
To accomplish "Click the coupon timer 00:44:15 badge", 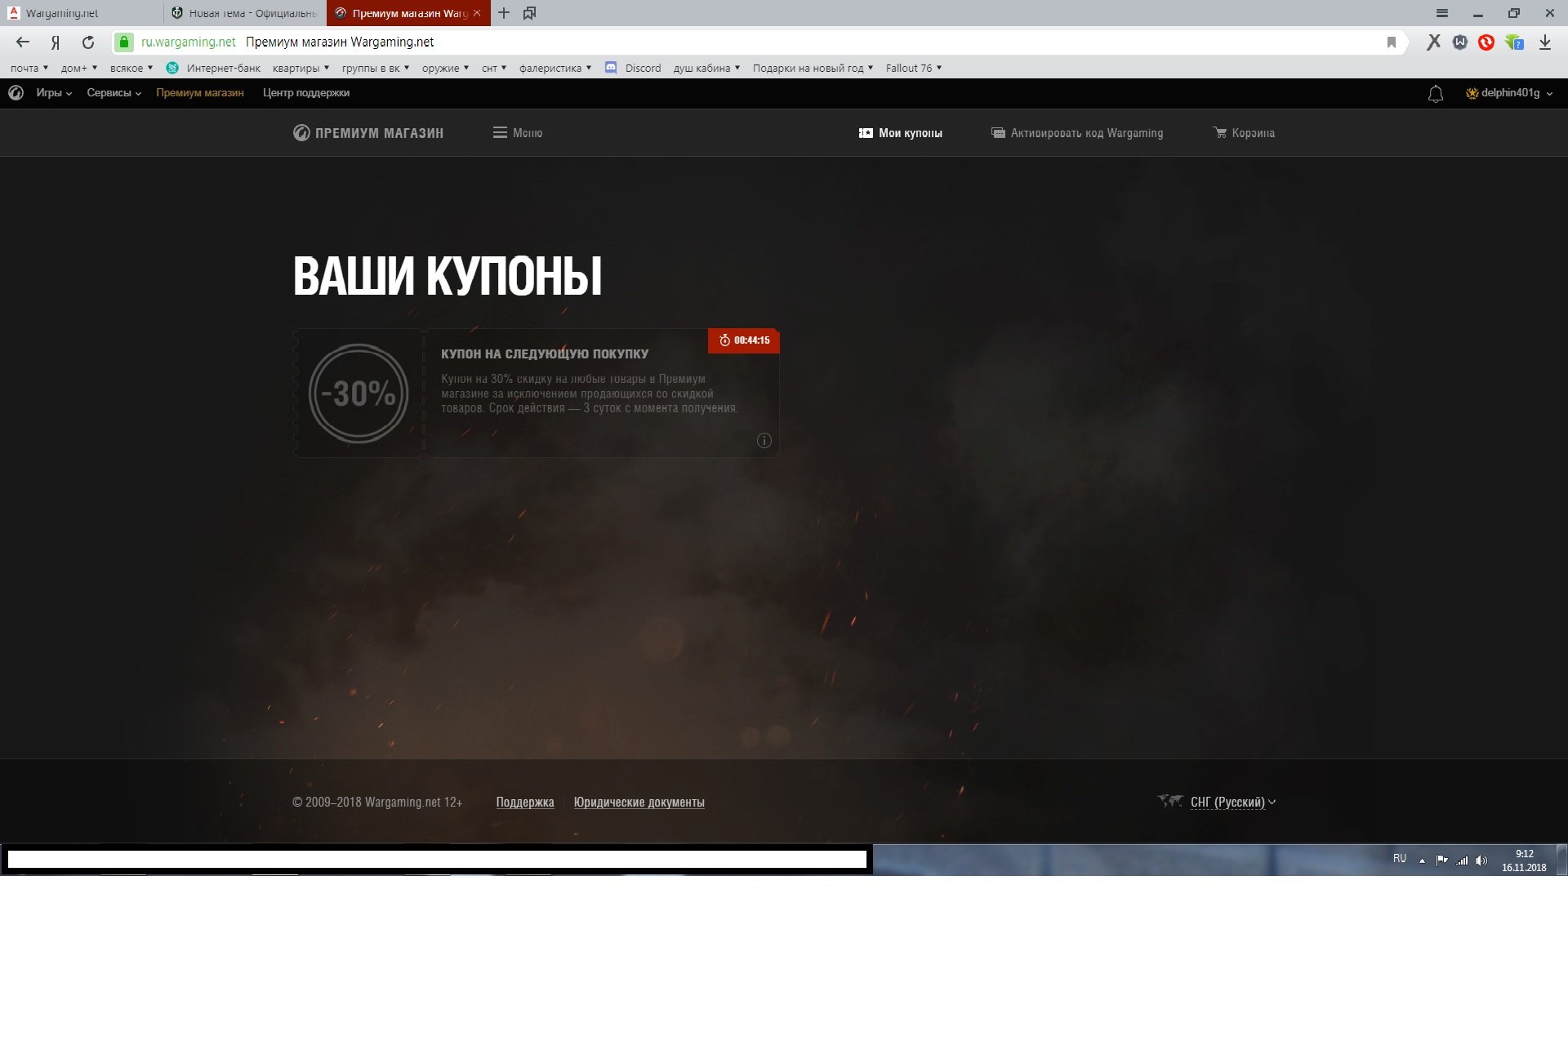I will click(744, 340).
